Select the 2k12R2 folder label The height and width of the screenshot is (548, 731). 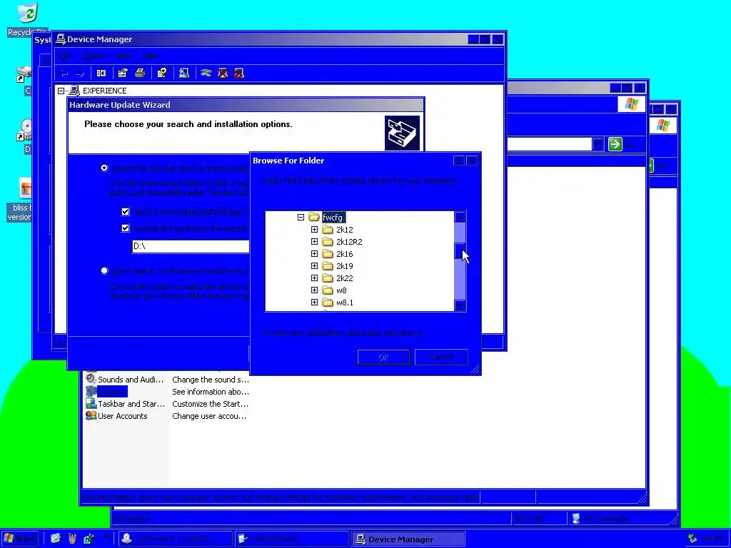349,242
